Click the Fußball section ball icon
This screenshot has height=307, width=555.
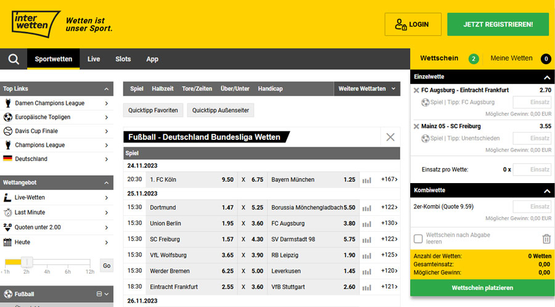[8, 294]
